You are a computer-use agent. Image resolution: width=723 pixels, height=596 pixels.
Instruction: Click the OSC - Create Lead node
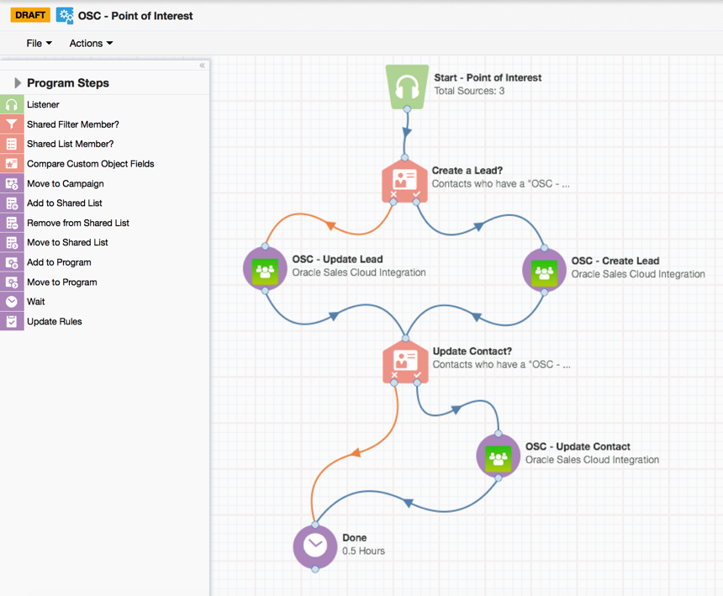pyautogui.click(x=545, y=270)
